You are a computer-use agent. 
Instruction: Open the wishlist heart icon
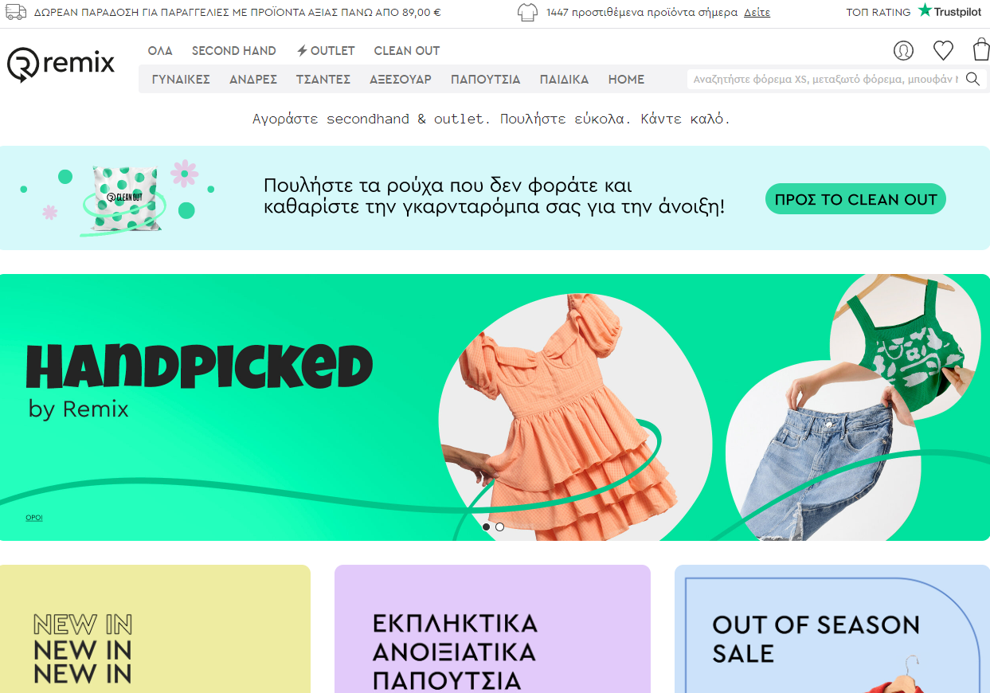click(x=943, y=51)
